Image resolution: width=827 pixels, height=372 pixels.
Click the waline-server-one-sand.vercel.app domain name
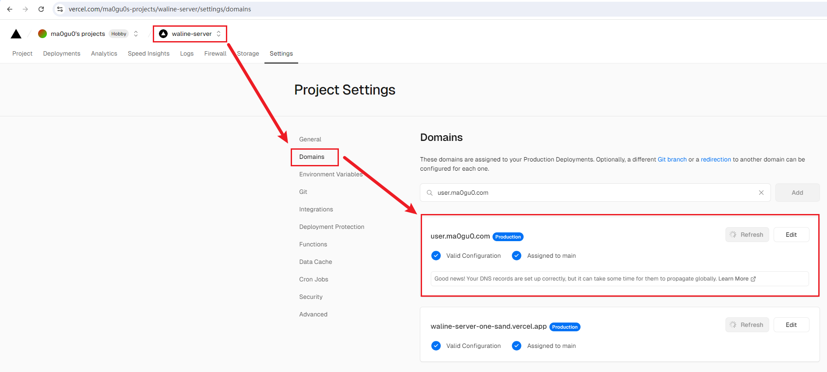489,326
